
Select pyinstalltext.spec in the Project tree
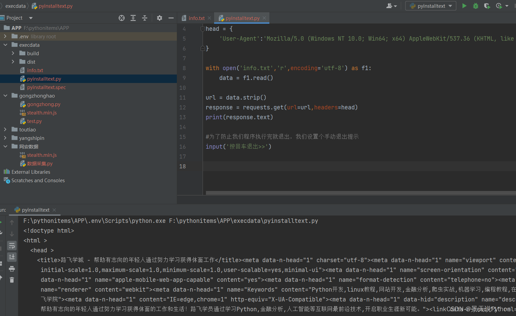(x=46, y=87)
